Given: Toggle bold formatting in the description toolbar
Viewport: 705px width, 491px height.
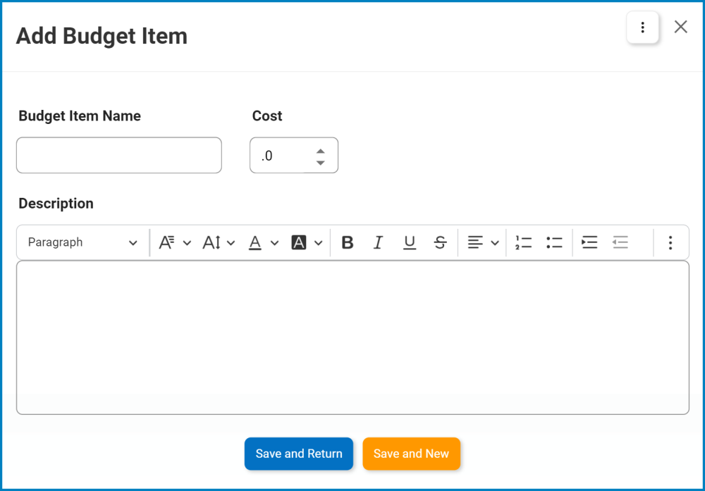Looking at the screenshot, I should click(347, 243).
